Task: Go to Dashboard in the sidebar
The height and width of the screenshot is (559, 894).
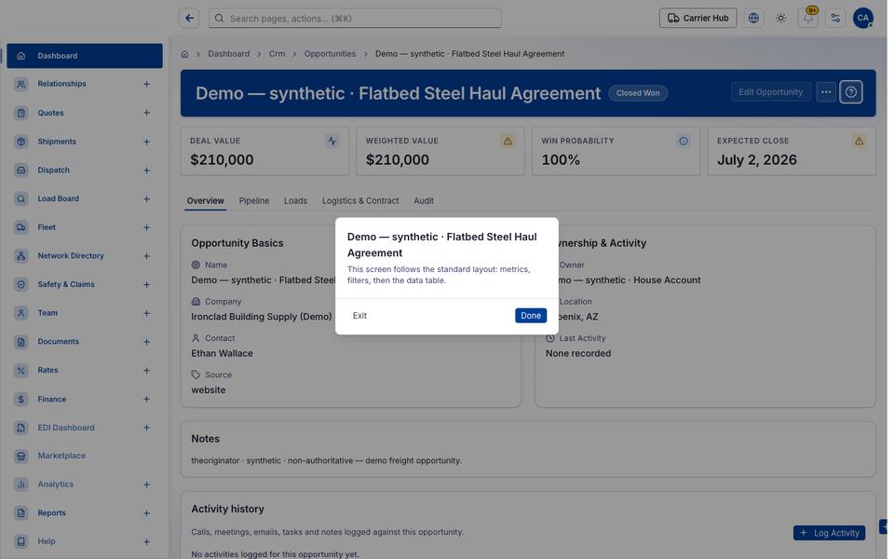Action: 85,56
